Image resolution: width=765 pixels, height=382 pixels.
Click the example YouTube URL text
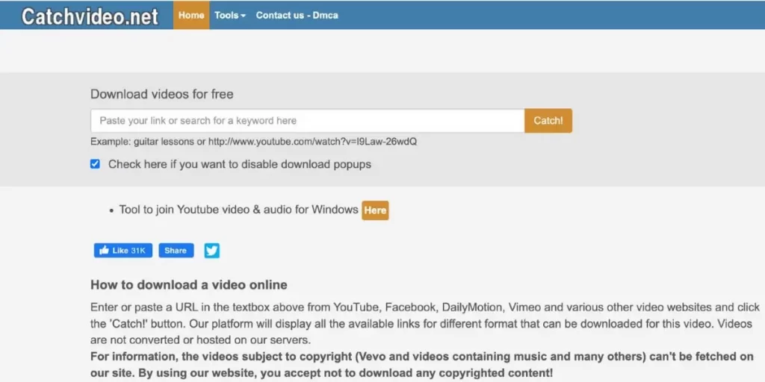tap(313, 142)
